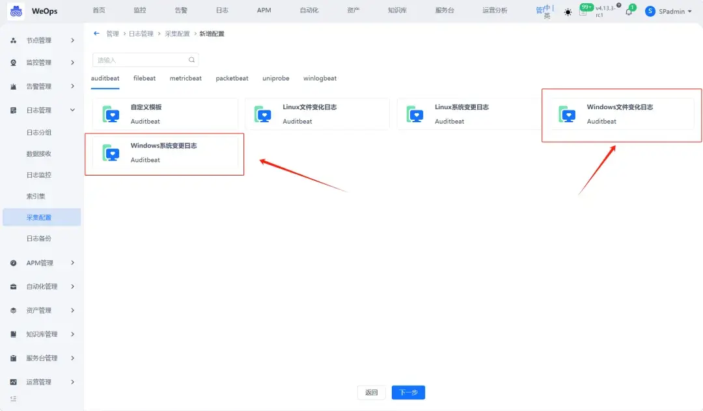Open the 知识库 menu in the top bar
Image resolution: width=703 pixels, height=411 pixels.
[x=398, y=11]
